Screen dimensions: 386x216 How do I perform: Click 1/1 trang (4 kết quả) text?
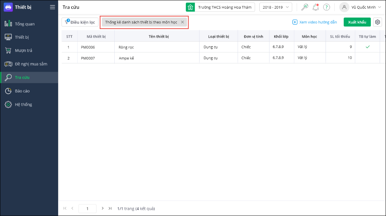coord(136,208)
